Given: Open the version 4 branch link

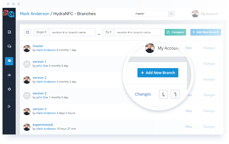Looking at the screenshot, I should point(39,109).
